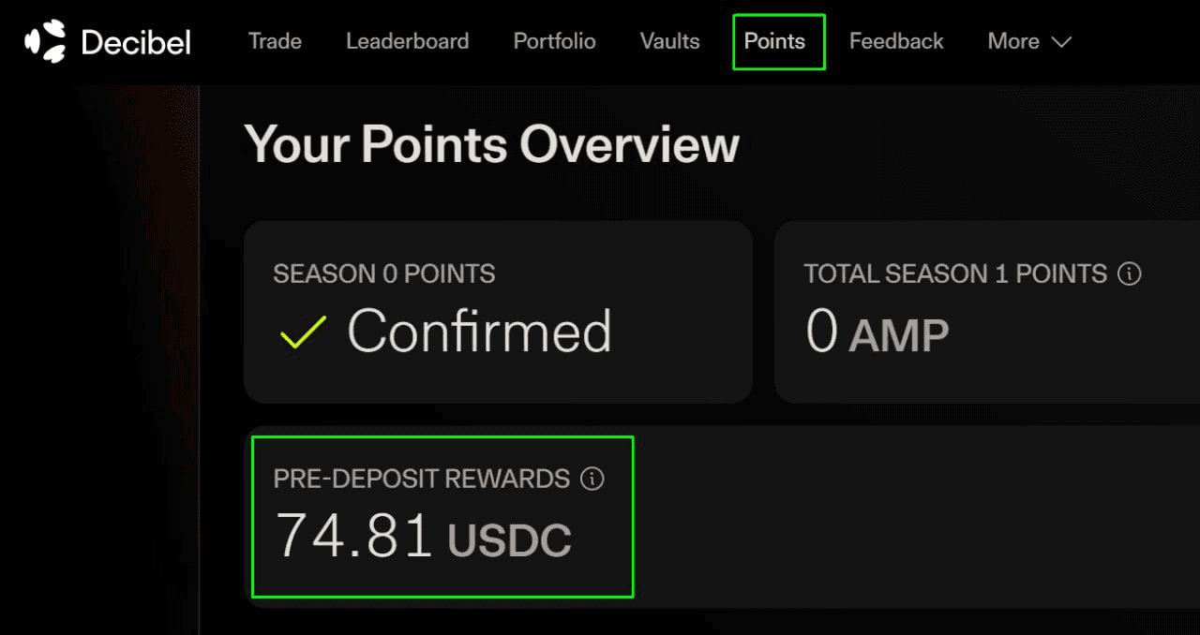The height and width of the screenshot is (635, 1200).
Task: Click the Total Season 1 Points label
Action: (955, 273)
